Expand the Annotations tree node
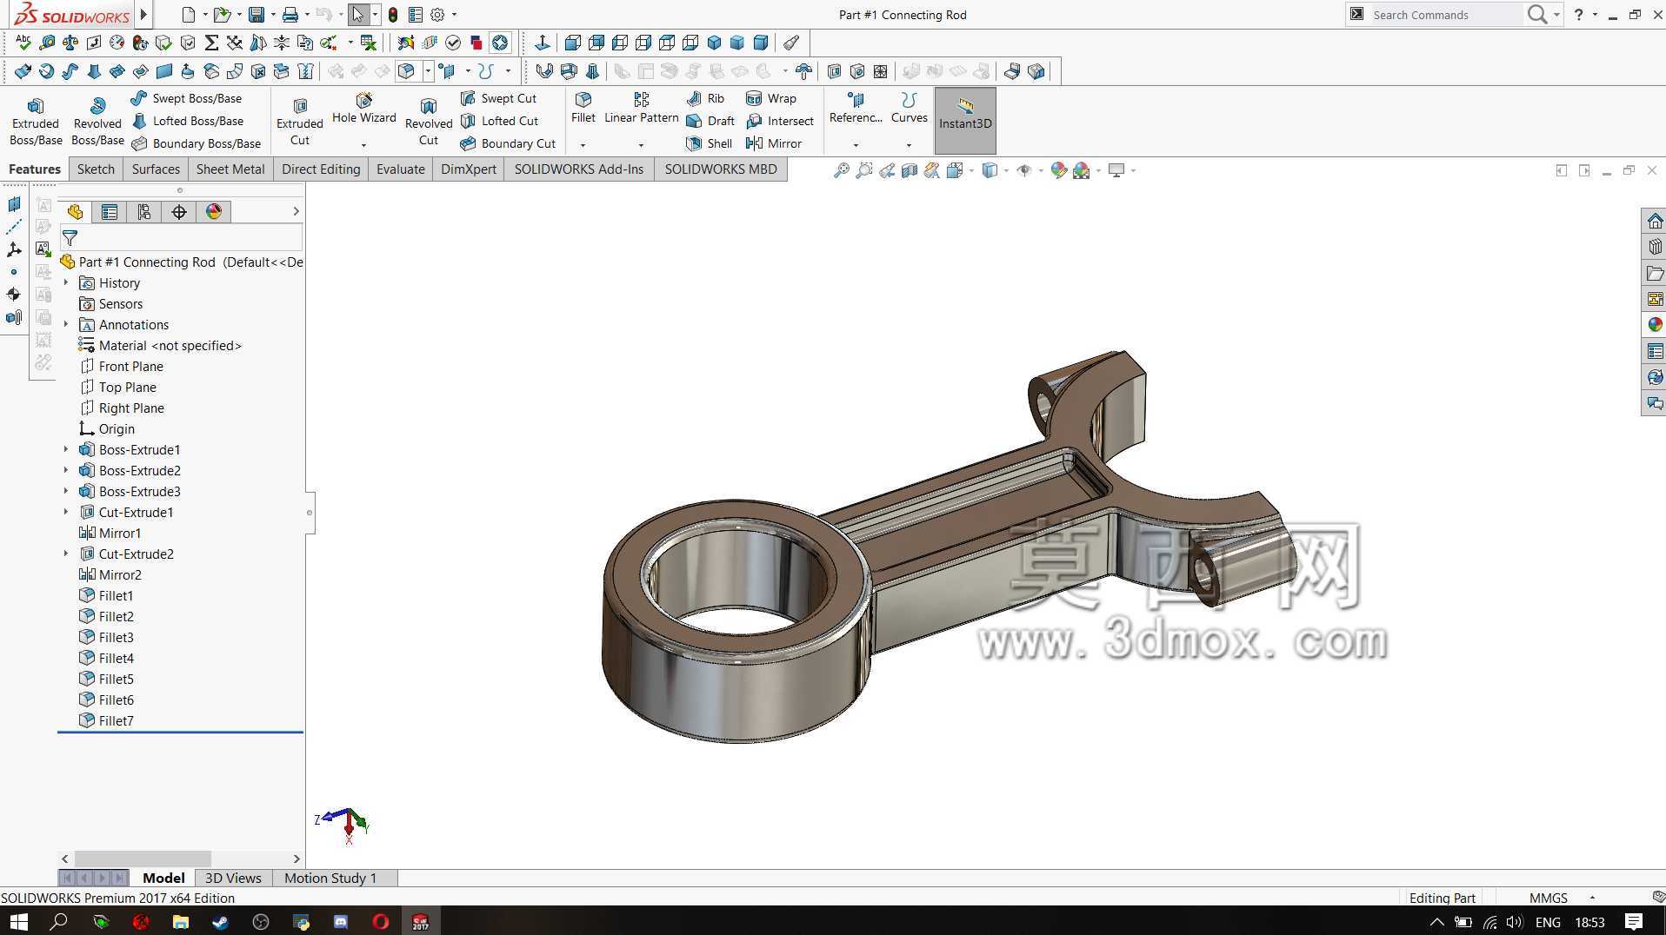 66,324
